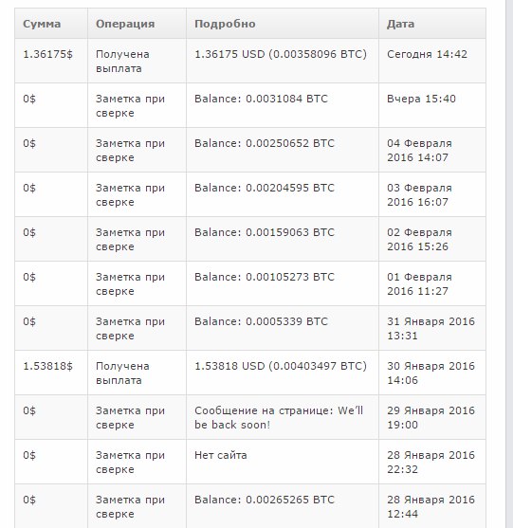
Task: Click the Balance: 0.00265265 BTC entry
Action: (x=264, y=500)
